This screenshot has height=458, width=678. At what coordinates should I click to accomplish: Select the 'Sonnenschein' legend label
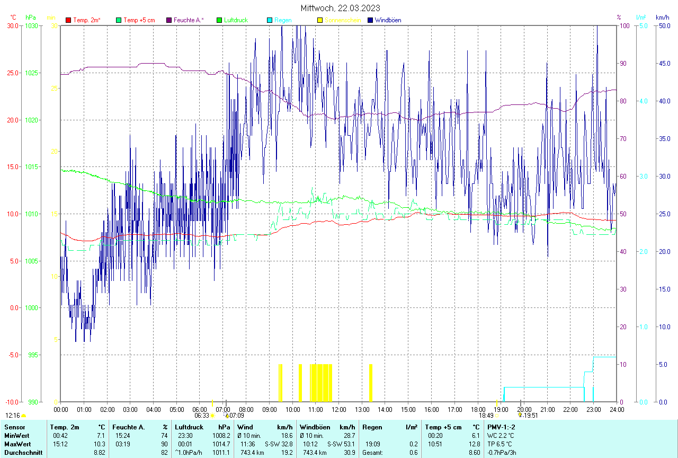[x=343, y=20]
